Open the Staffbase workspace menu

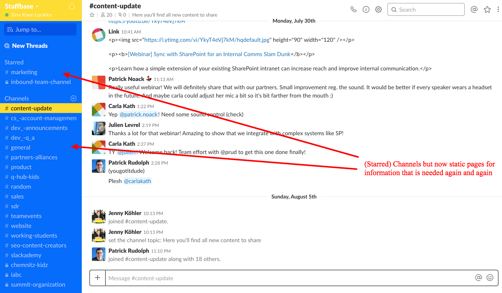point(22,6)
